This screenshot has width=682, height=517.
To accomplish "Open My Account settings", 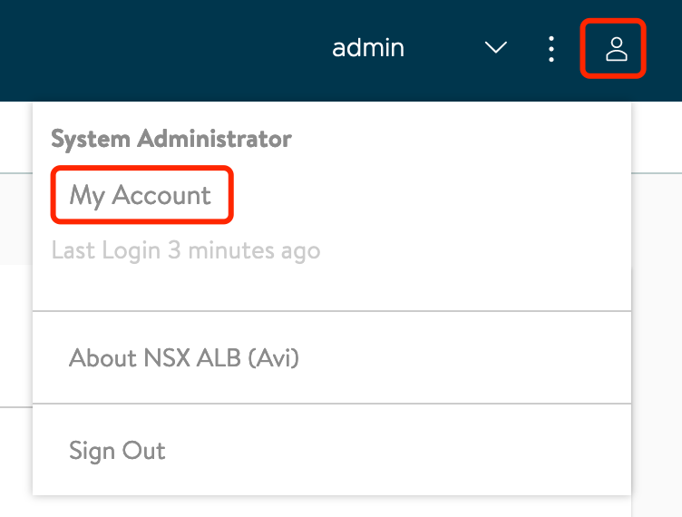I will (x=140, y=195).
